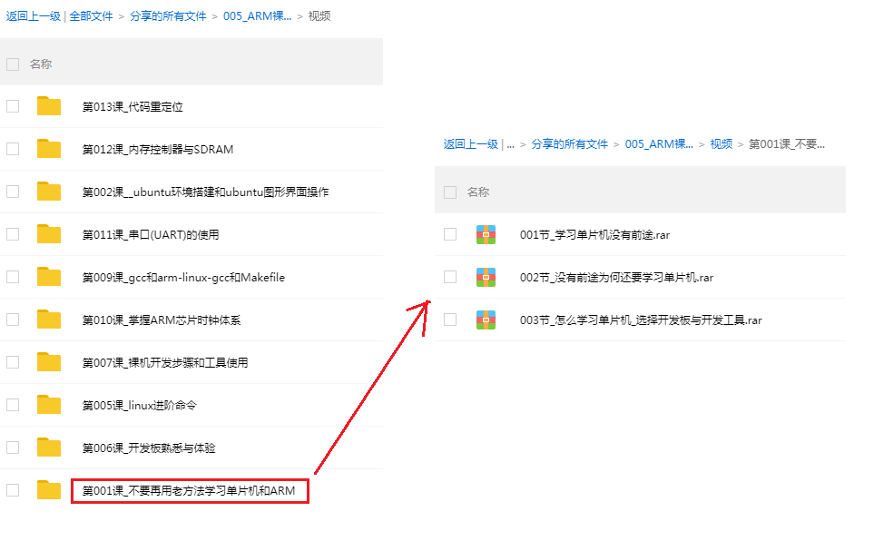874x541 pixels.
Task: Select 003节_怎么学习单片机_选择开发板与开发工具.rar
Action: tap(641, 320)
